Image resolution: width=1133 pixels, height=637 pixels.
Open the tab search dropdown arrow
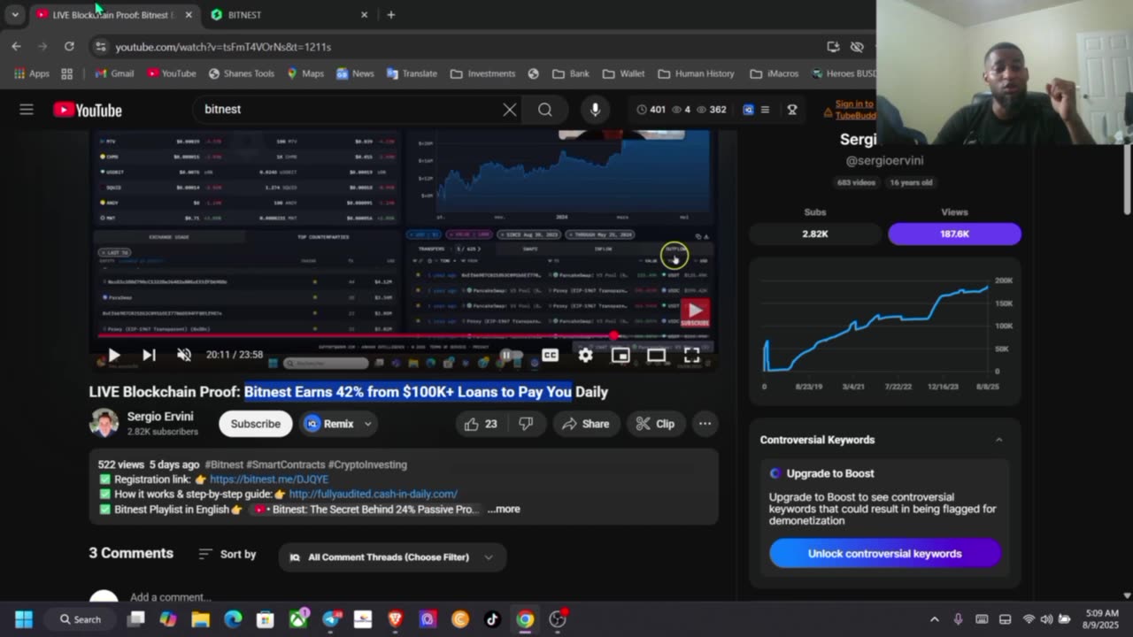click(x=14, y=15)
